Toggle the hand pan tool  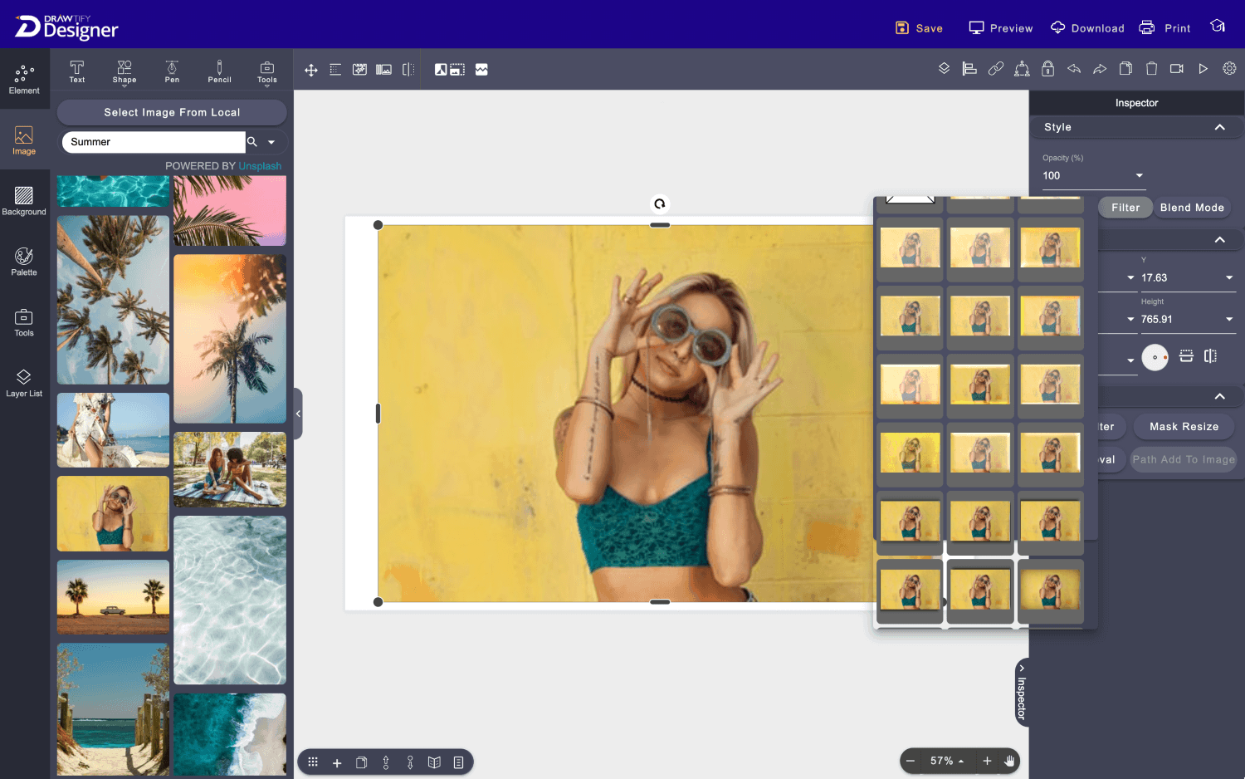[x=1009, y=761]
